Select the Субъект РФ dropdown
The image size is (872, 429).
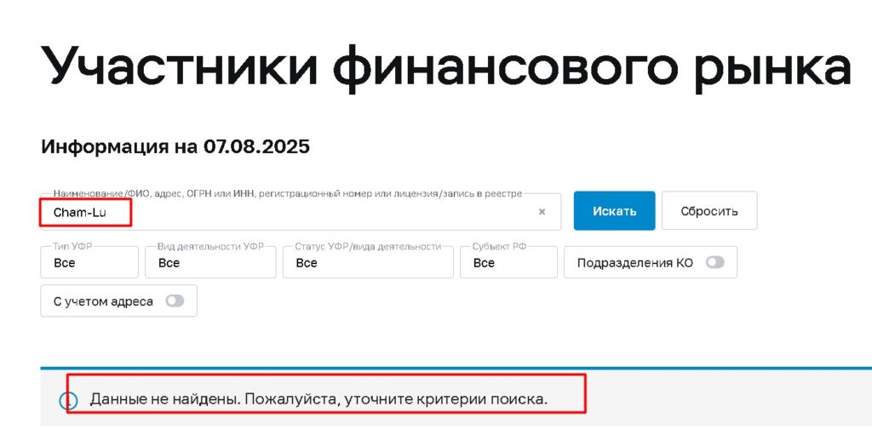[508, 262]
